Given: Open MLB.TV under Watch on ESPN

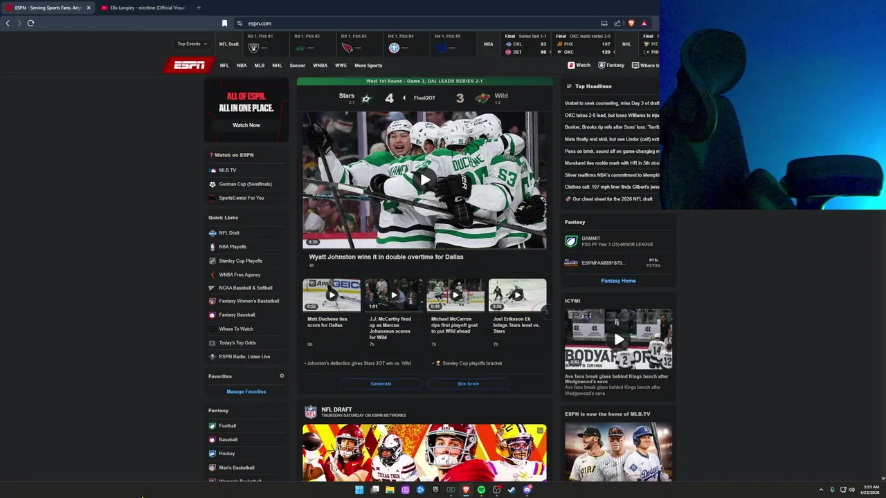Looking at the screenshot, I should 228,170.
